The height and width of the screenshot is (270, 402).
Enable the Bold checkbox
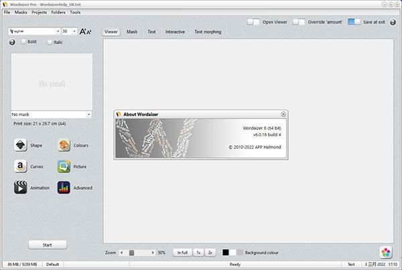23,41
